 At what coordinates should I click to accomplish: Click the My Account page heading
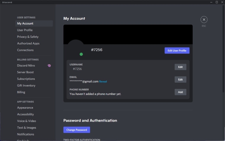pos(74,19)
